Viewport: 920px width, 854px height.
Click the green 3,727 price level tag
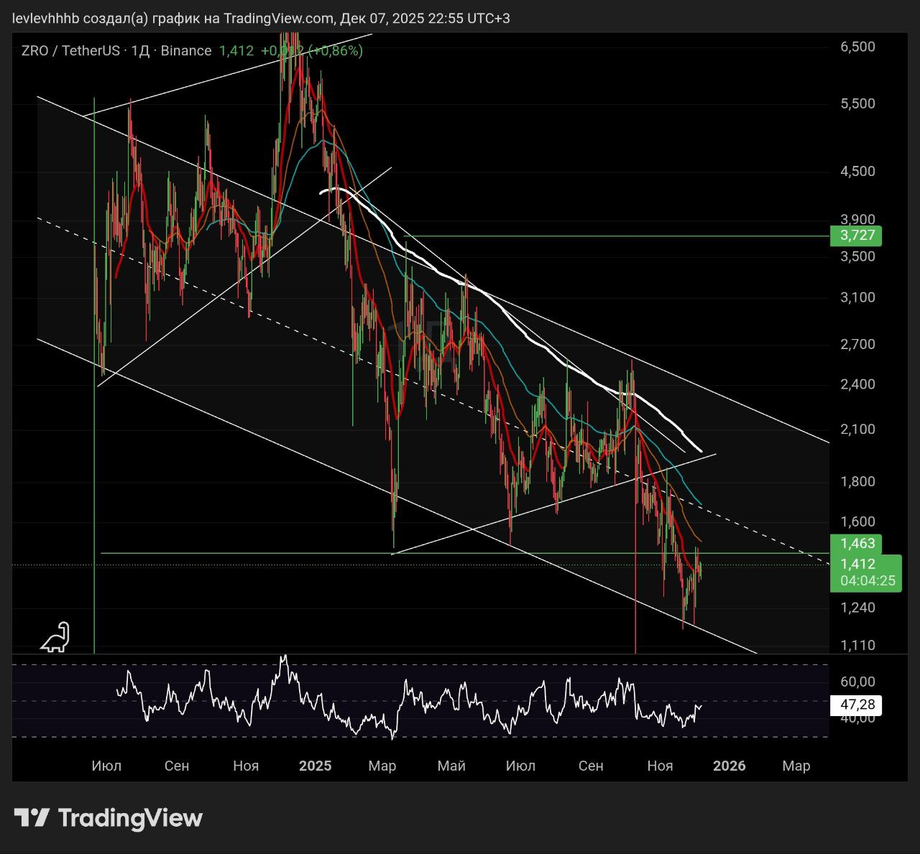[855, 236]
